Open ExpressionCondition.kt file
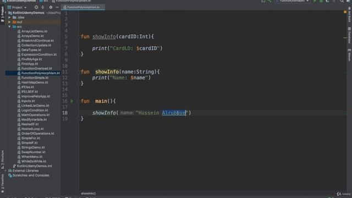This screenshot has height=198, width=352. tap(39, 54)
